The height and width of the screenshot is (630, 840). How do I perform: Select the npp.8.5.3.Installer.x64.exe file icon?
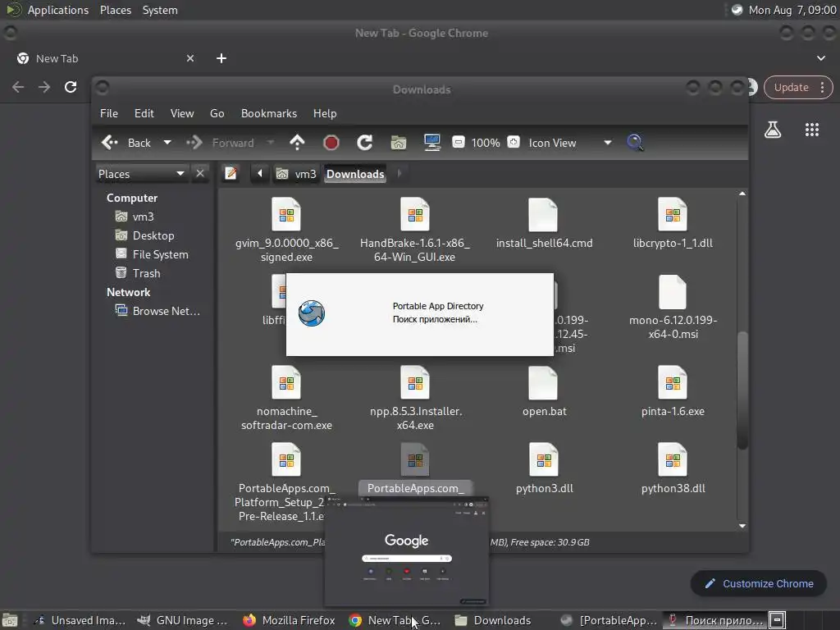coord(415,383)
